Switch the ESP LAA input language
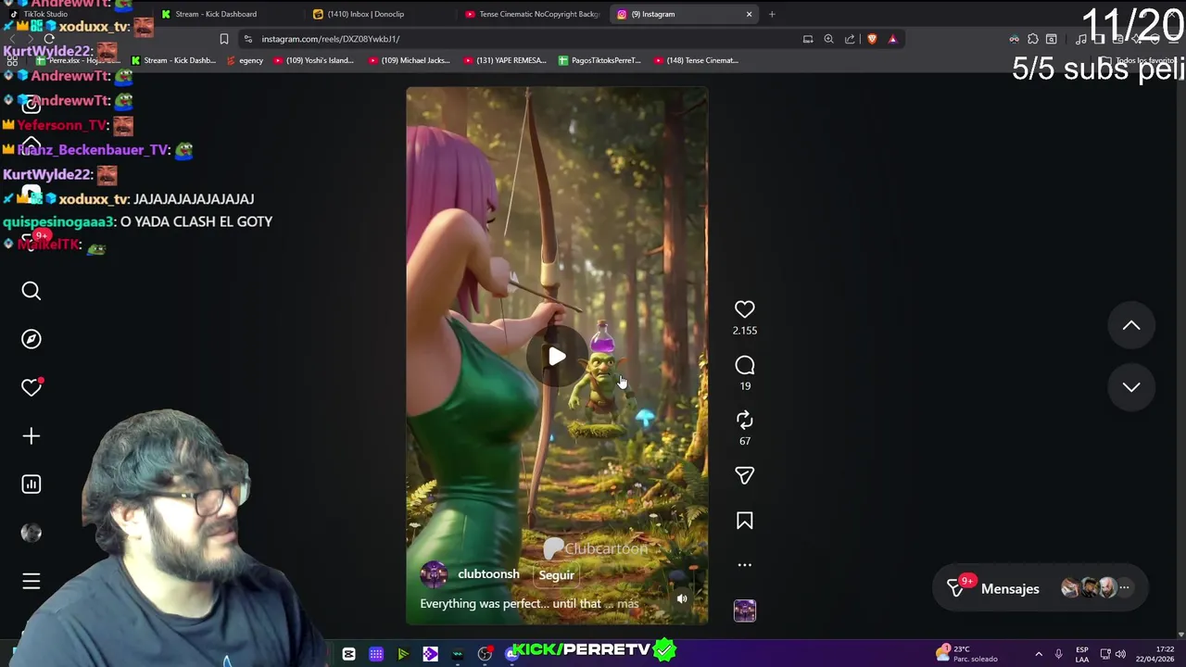 (1081, 654)
